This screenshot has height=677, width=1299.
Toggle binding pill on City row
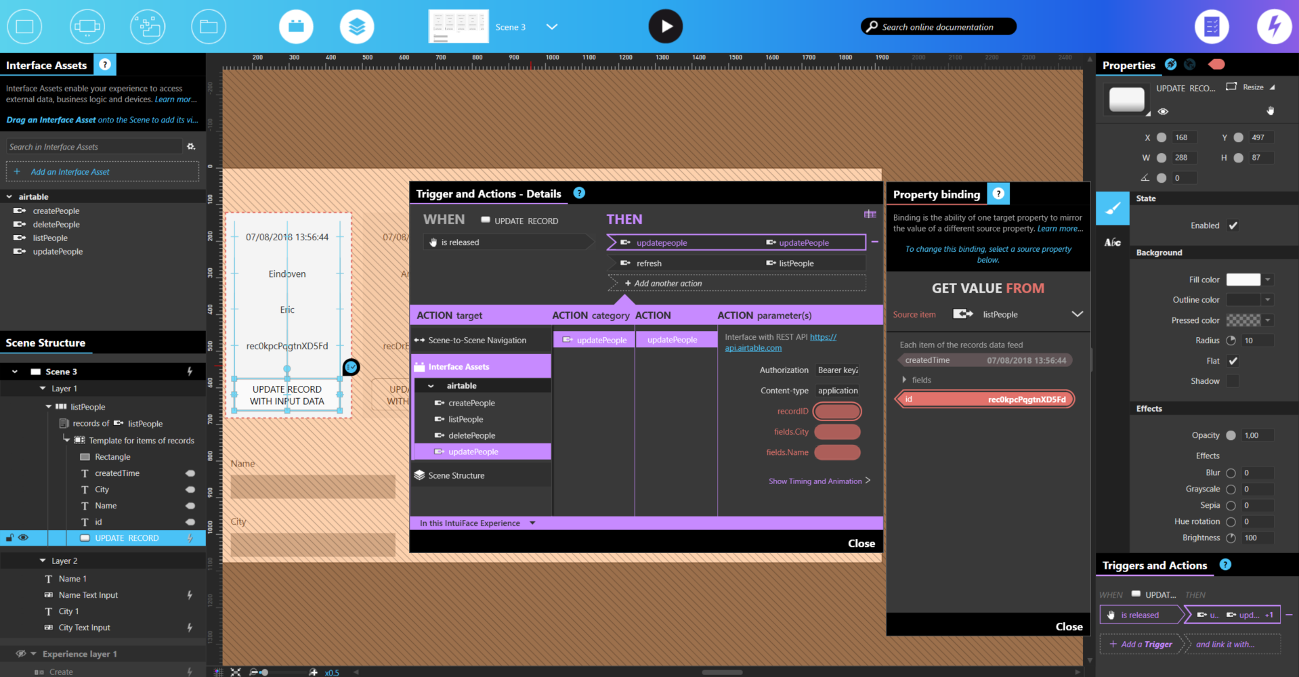pos(190,489)
